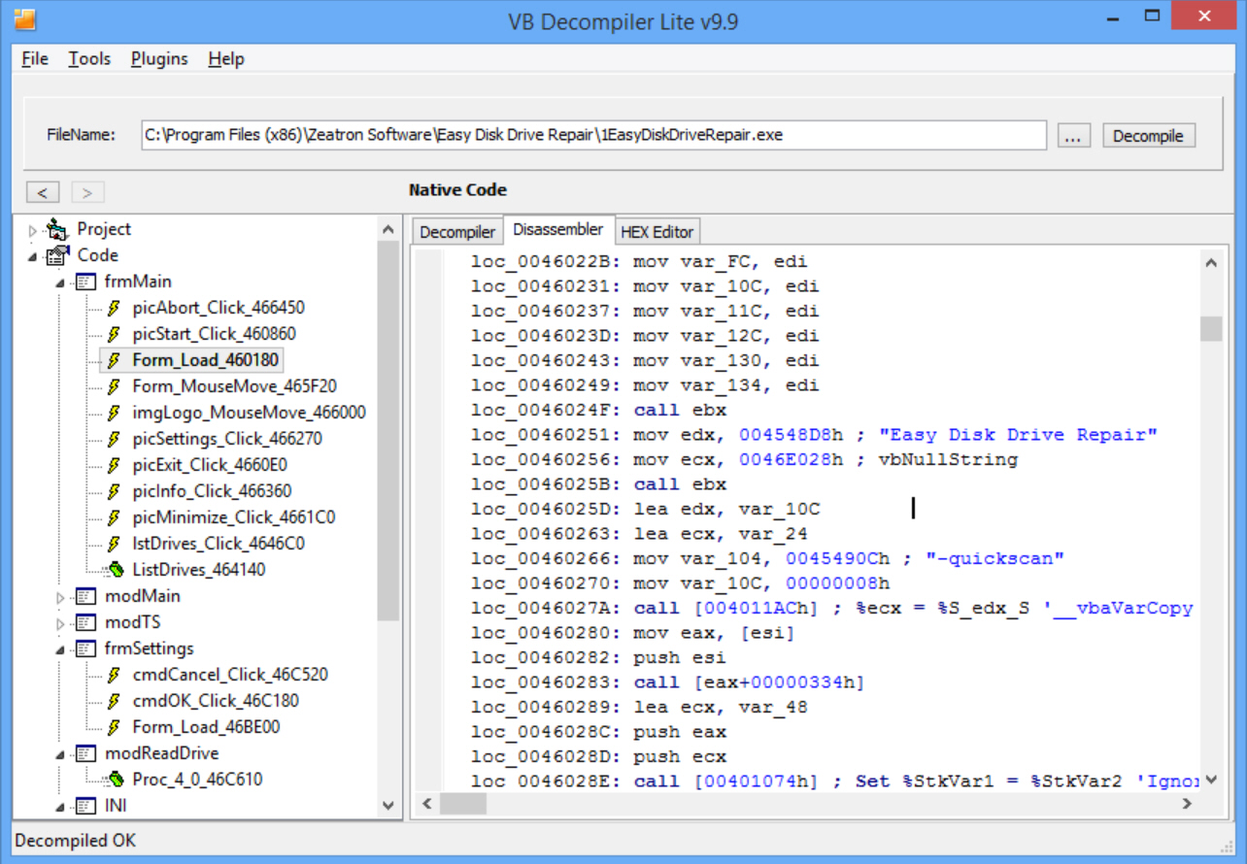Click inside the FileName path field
Image resolution: width=1247 pixels, height=864 pixels.
click(x=592, y=136)
